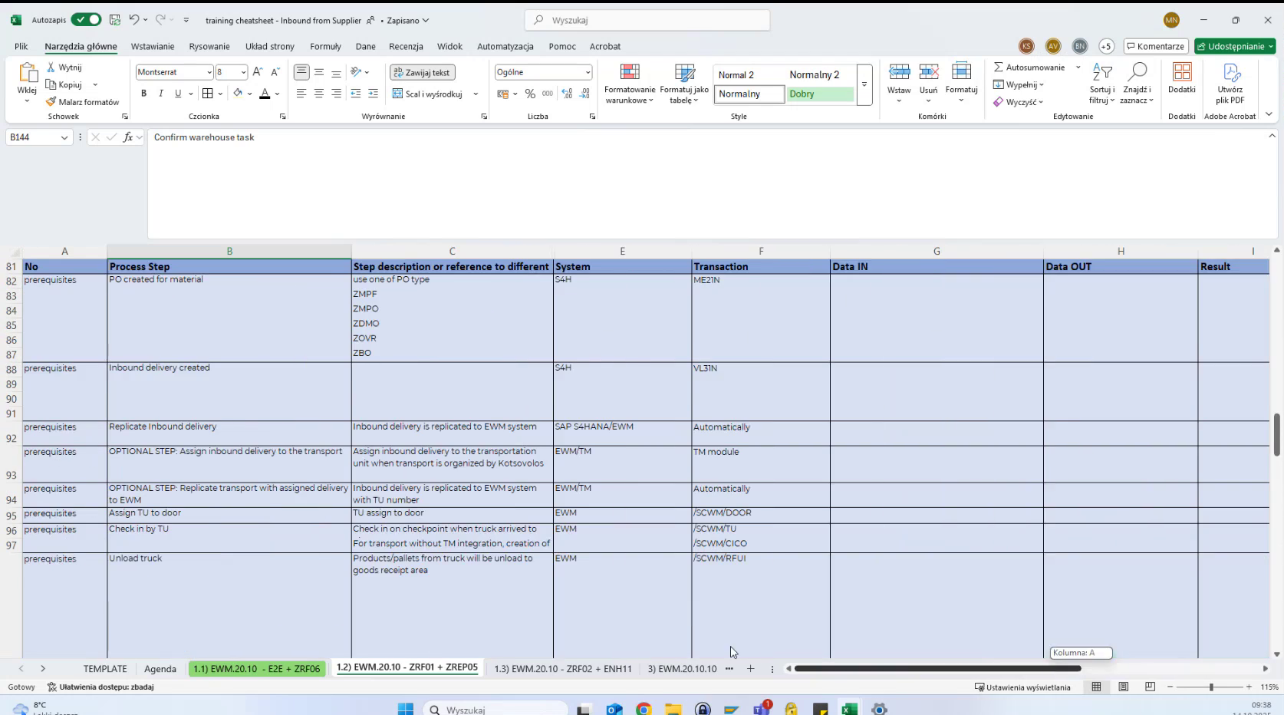
Task: Open Sortuj i filtruj sorting options
Action: [x=1102, y=81]
